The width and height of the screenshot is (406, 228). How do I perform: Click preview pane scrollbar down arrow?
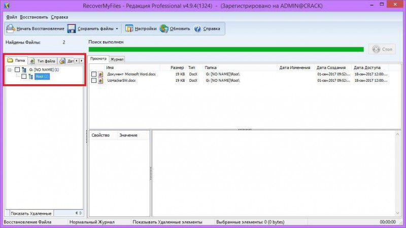click(x=397, y=213)
